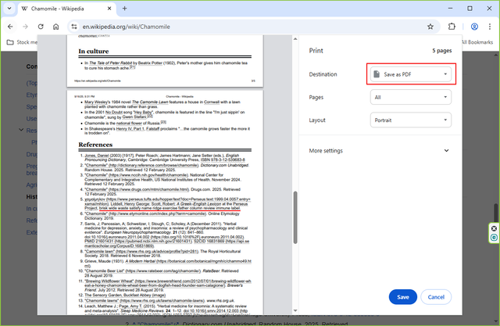Open All Bookmarks folder
Screen dimensions: 500x326
click(x=477, y=42)
